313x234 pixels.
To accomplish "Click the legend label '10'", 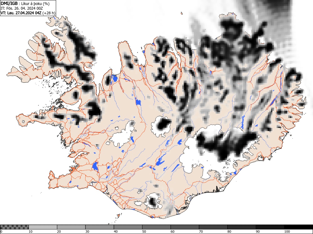I will (31, 232).
